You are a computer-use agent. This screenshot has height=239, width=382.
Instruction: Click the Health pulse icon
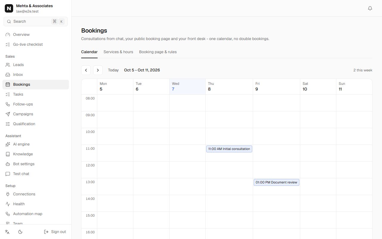coord(8,204)
